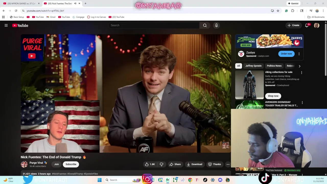Open Zaxbys ad options menu
Viewport: 327px width, 184px height.
click(x=299, y=54)
